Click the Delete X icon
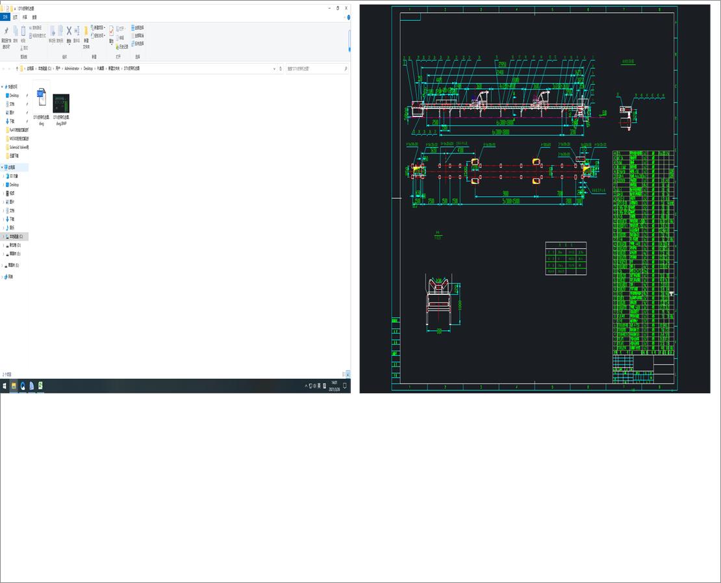This screenshot has height=583, width=721. point(69,31)
